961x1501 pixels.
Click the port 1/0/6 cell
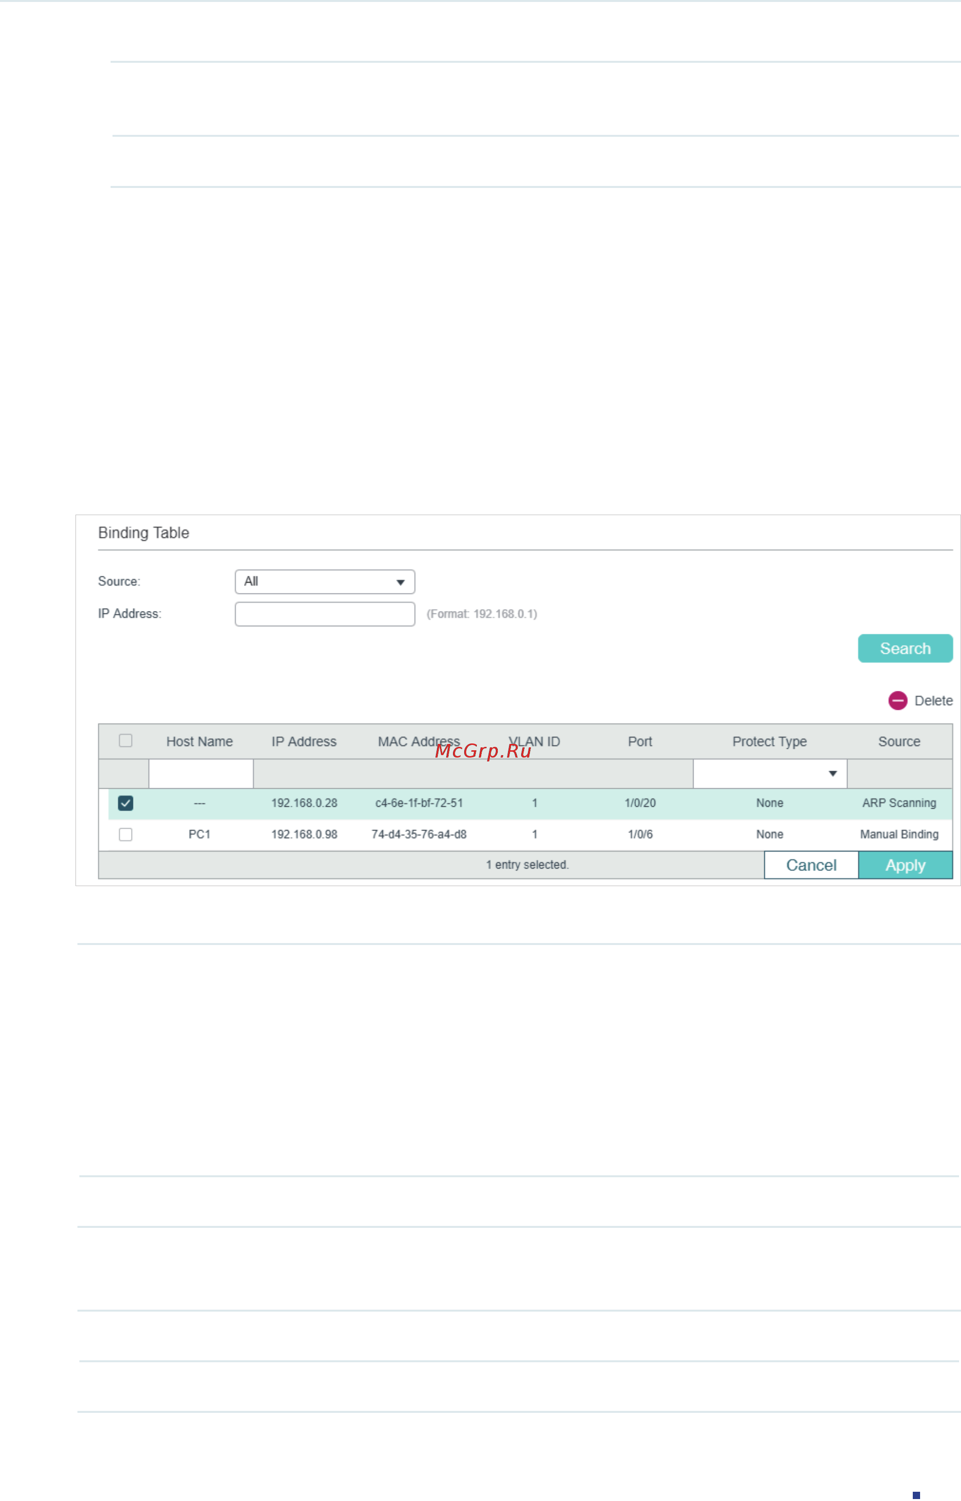[x=640, y=834]
